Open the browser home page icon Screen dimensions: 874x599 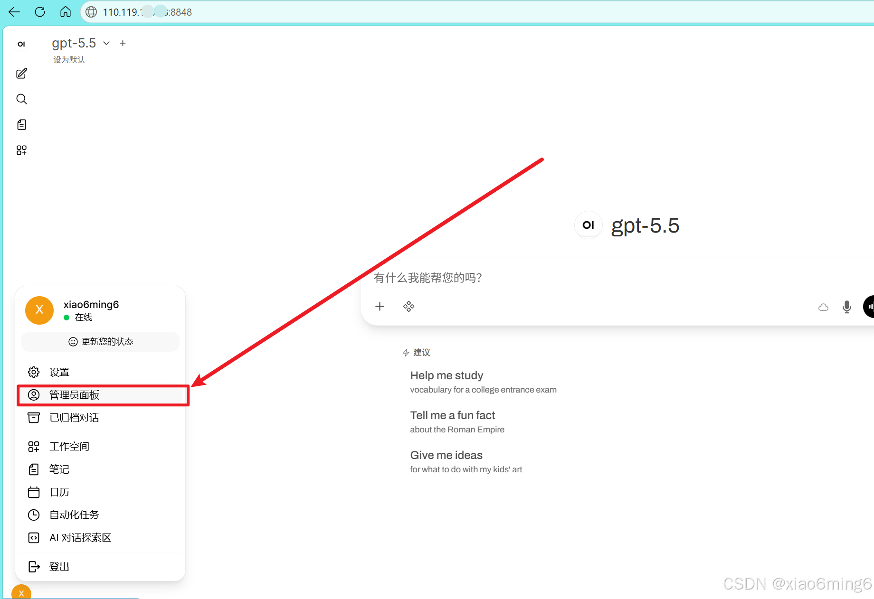coord(66,12)
